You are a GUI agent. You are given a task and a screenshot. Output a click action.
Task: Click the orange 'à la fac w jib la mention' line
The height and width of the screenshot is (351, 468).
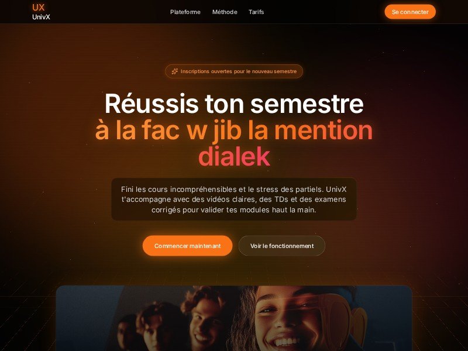click(x=234, y=129)
